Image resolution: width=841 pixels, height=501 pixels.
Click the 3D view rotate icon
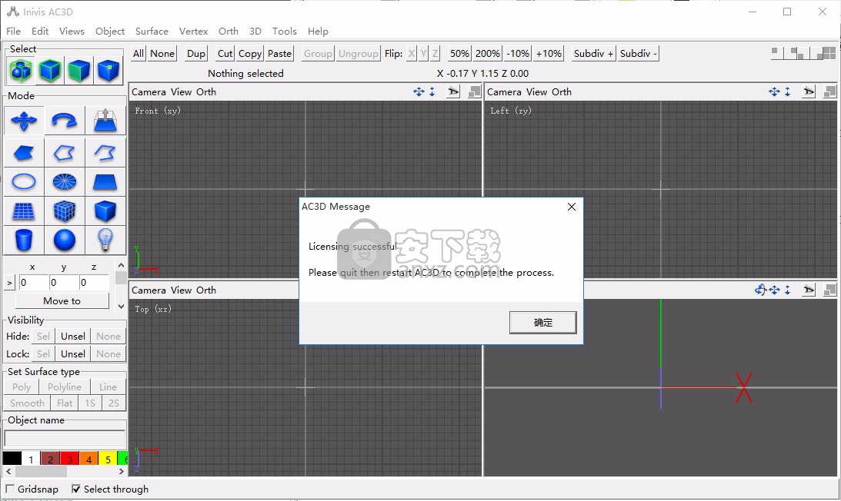click(760, 290)
